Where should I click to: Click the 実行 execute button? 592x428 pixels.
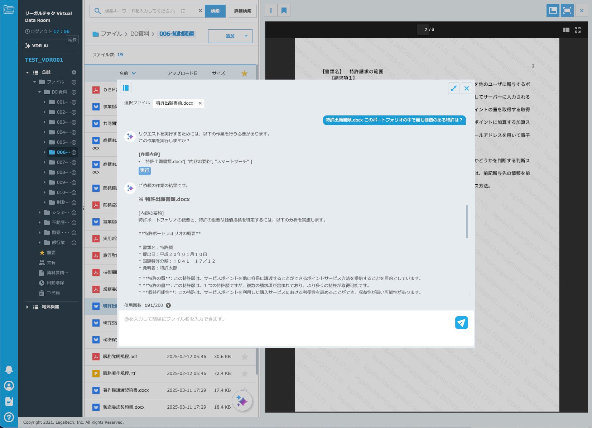click(x=145, y=171)
